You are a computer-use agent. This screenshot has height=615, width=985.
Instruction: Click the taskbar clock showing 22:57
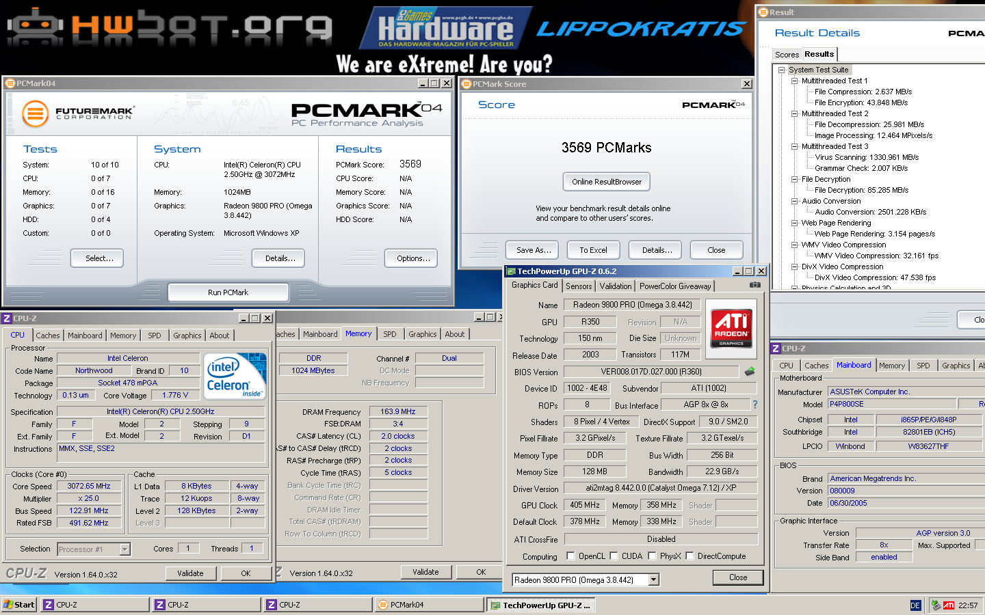[968, 605]
